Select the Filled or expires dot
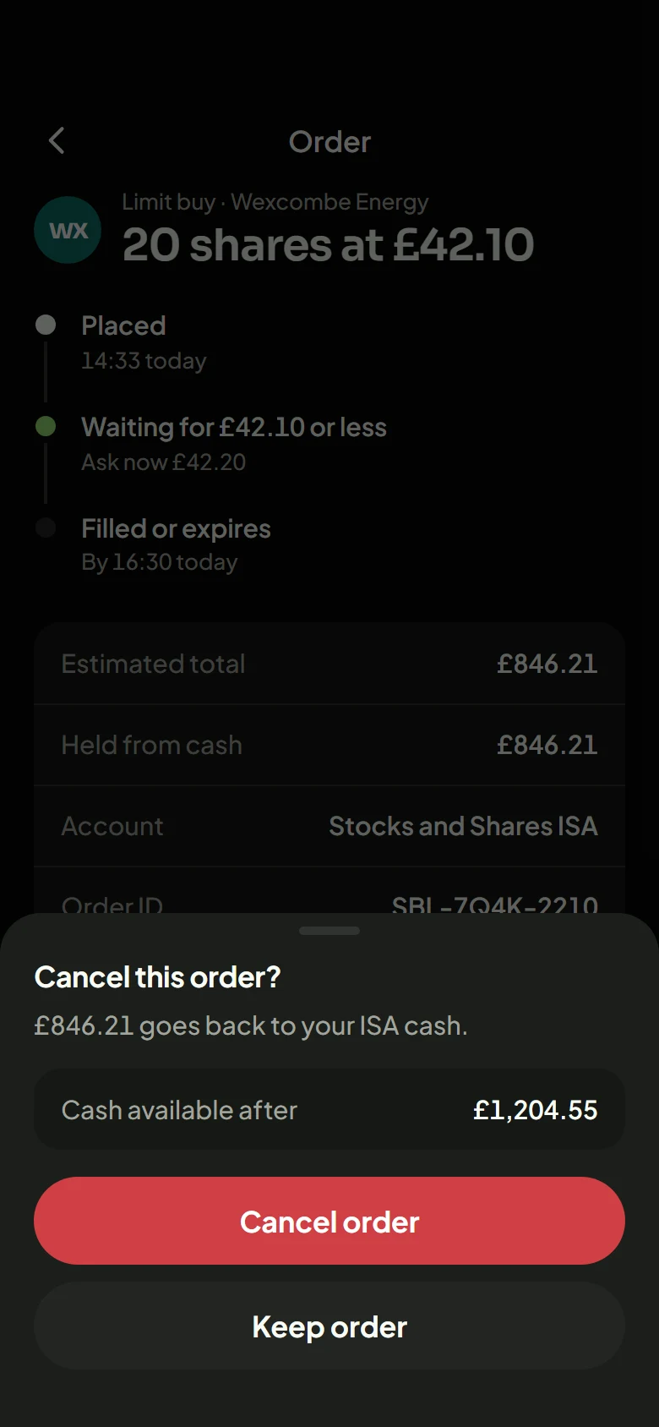The width and height of the screenshot is (659, 1427). pyautogui.click(x=46, y=528)
